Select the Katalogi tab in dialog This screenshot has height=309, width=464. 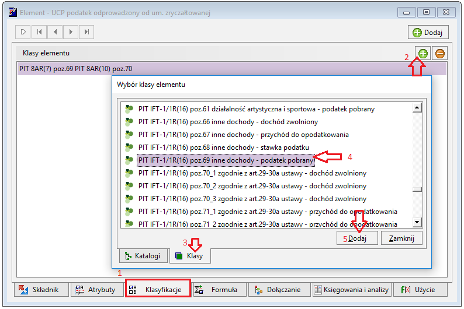[143, 255]
